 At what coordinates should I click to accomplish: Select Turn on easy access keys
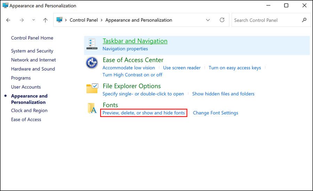(x=235, y=68)
